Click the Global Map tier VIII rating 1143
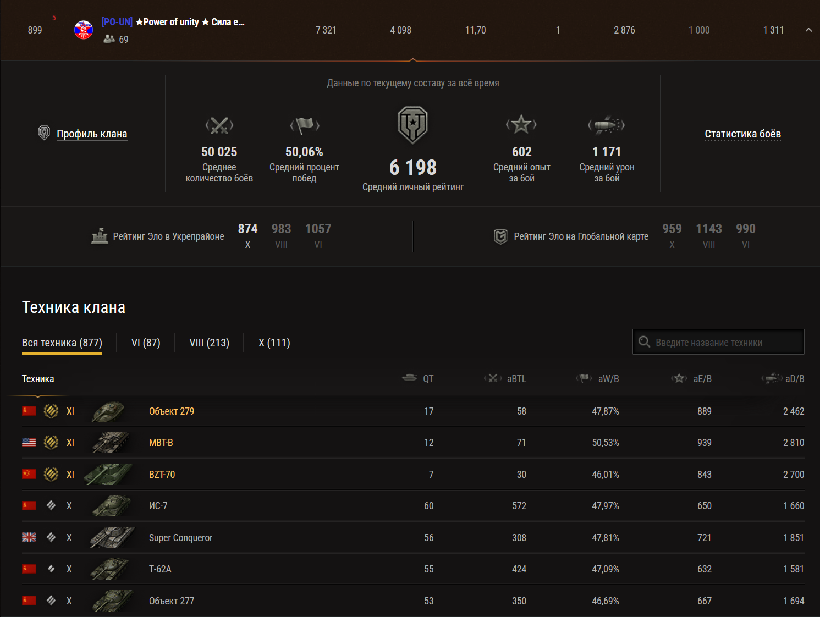 tap(709, 229)
